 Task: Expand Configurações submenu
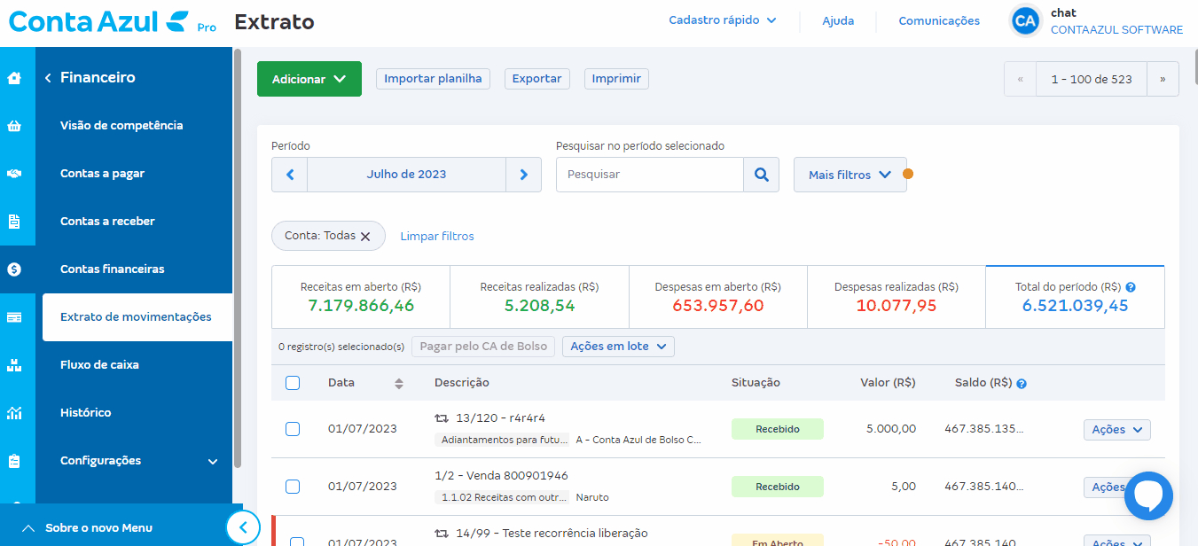click(138, 461)
